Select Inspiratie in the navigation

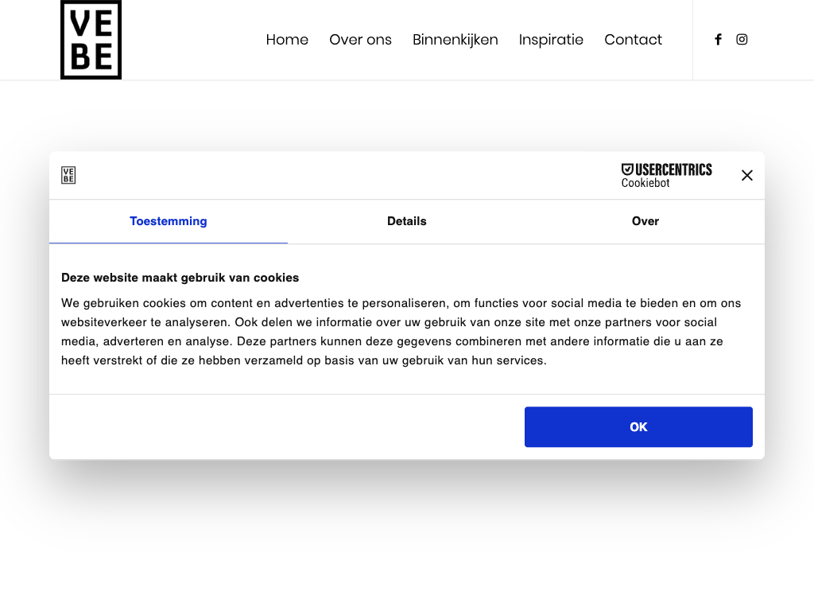coord(551,40)
